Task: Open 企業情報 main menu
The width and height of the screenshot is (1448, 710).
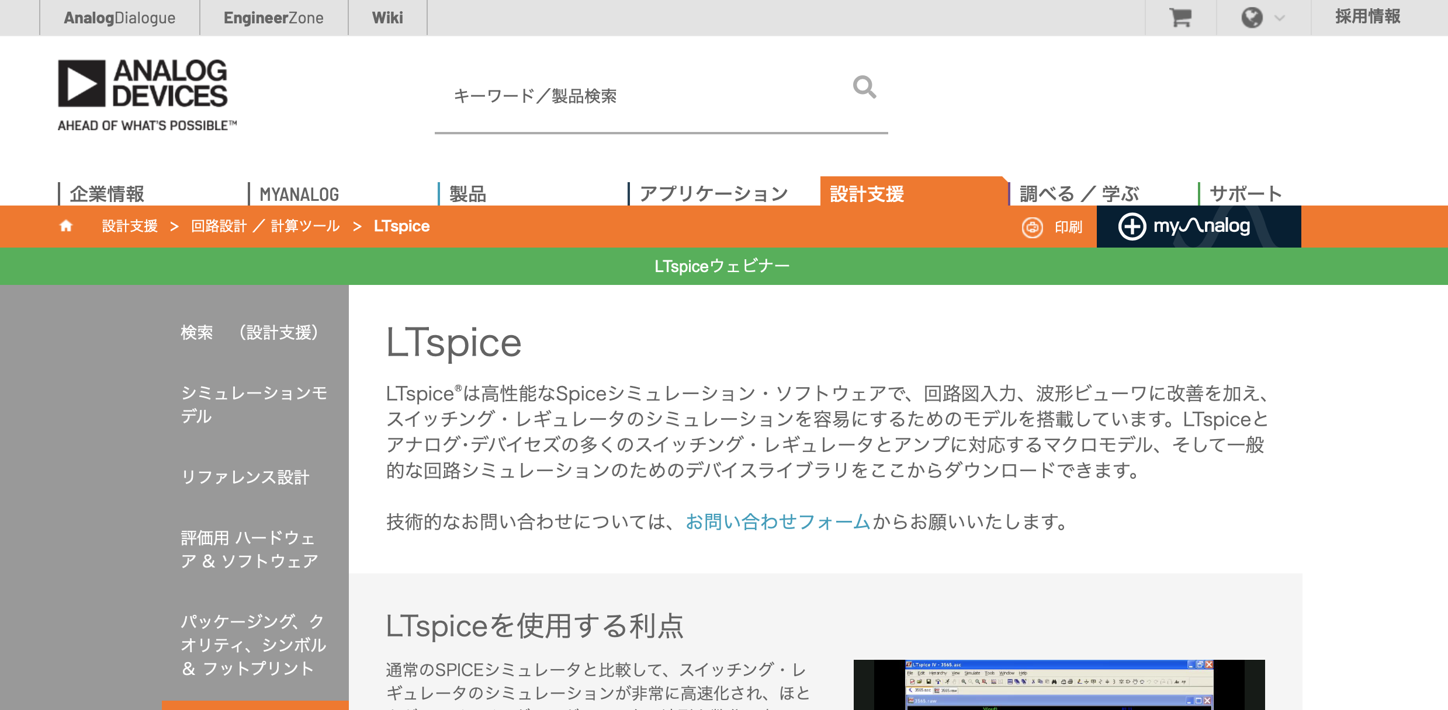Action: (107, 194)
